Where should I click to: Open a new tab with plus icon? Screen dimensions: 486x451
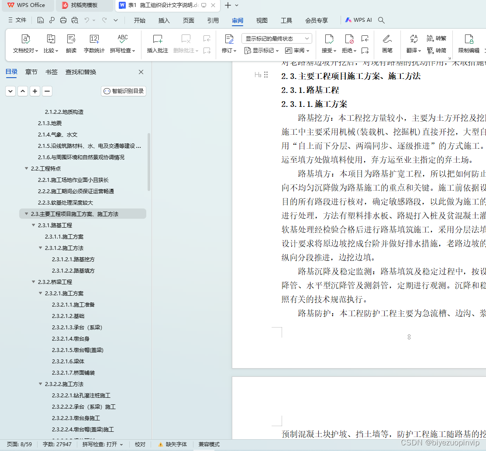[x=228, y=5]
